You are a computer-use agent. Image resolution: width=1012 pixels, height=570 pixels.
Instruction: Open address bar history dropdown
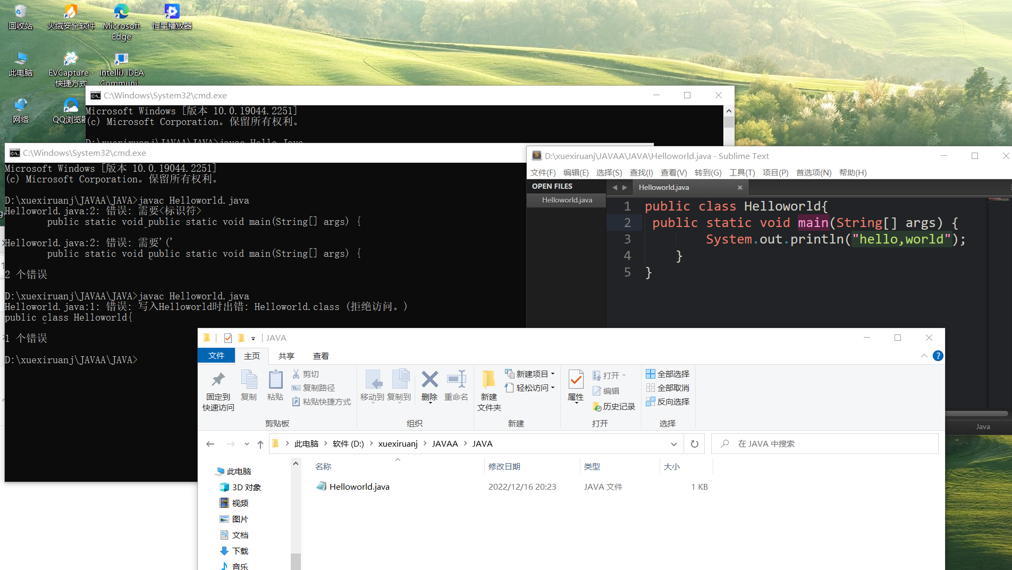pyautogui.click(x=674, y=444)
